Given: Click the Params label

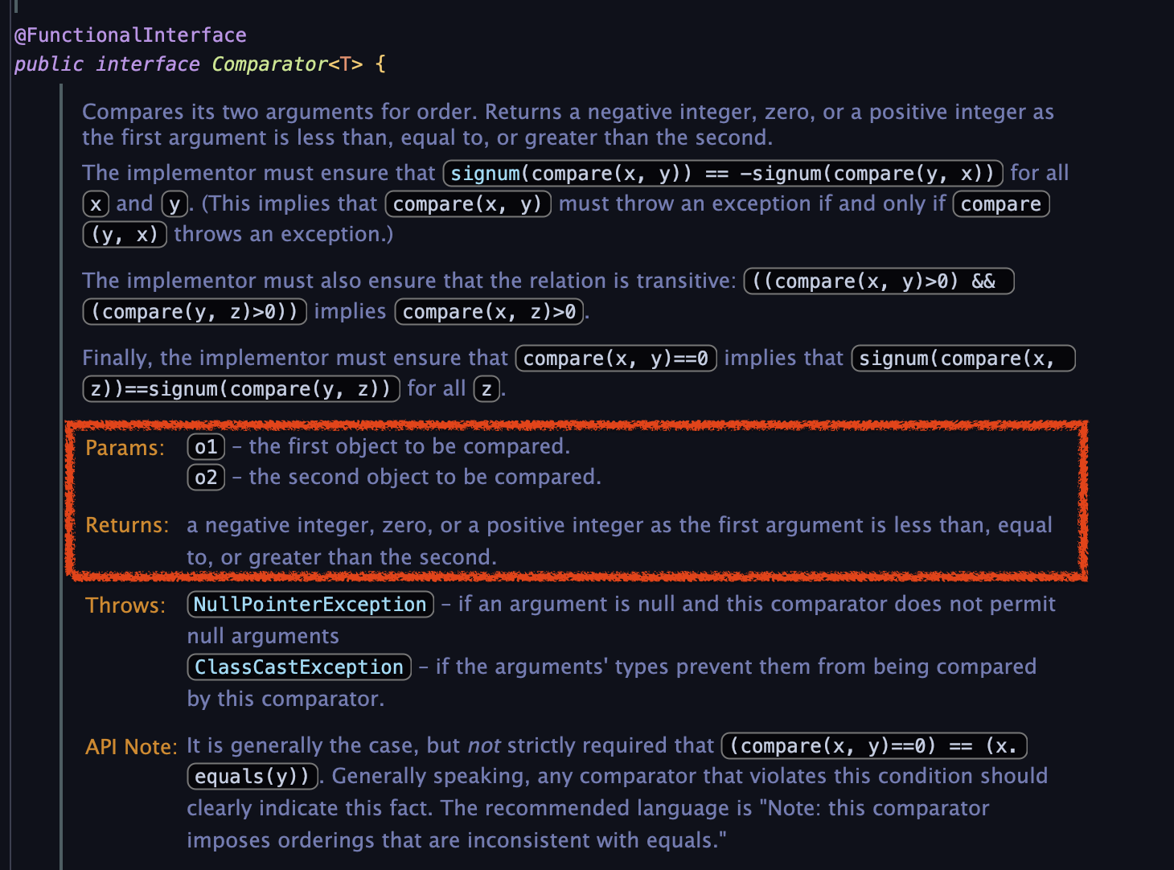Looking at the screenshot, I should (x=125, y=448).
